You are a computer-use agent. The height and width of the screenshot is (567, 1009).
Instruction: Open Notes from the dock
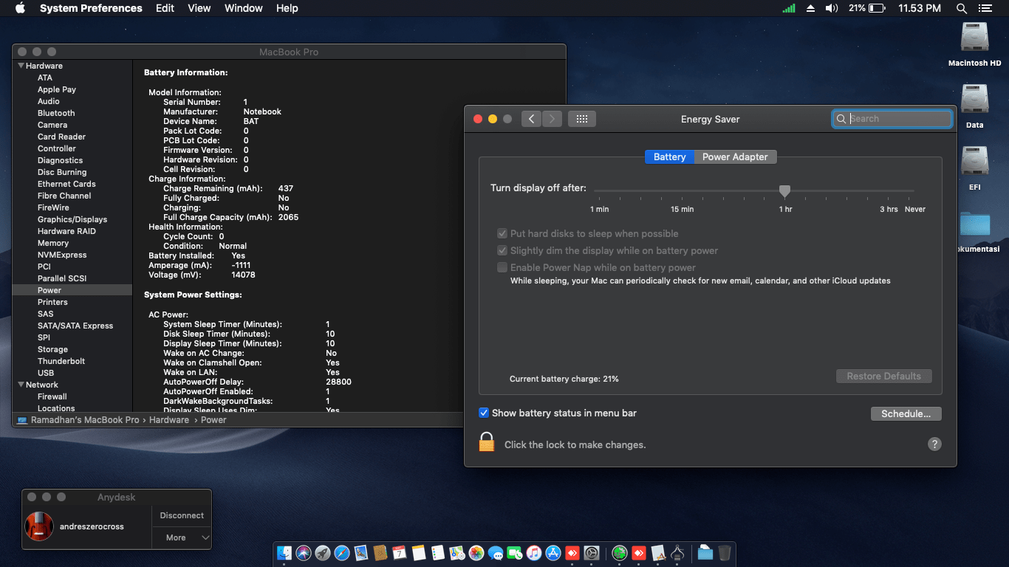click(419, 553)
